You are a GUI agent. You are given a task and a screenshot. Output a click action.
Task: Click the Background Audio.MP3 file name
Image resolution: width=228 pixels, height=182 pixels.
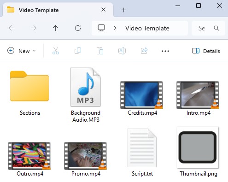[86, 116]
